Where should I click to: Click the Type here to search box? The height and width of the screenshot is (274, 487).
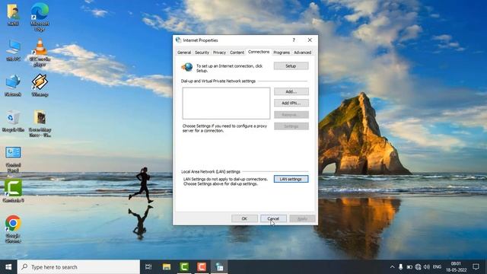78,267
